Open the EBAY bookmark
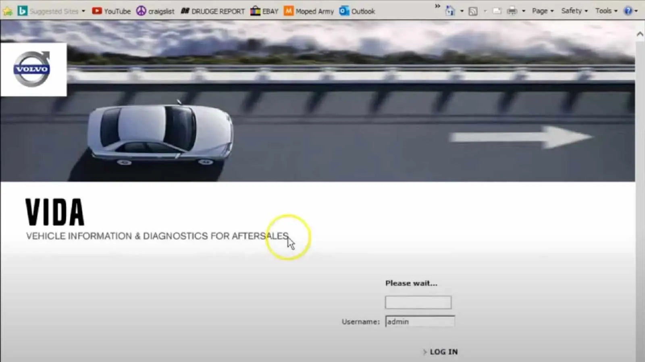The image size is (645, 362). 265,11
